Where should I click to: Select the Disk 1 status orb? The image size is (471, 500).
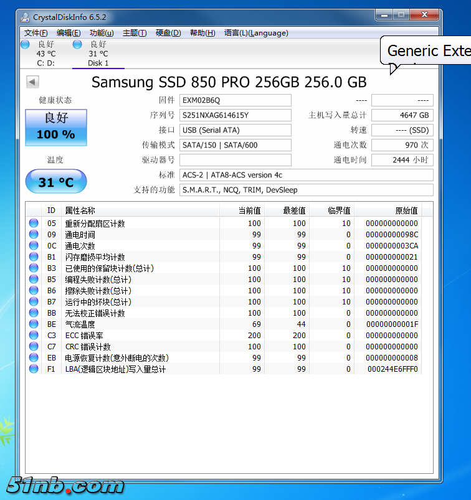pos(77,45)
